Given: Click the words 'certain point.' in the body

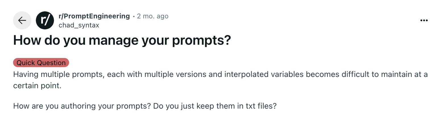Looking at the screenshot, I should click(x=38, y=86).
